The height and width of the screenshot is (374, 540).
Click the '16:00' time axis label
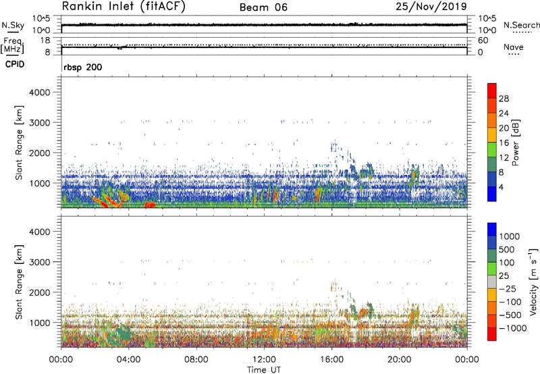[331, 360]
